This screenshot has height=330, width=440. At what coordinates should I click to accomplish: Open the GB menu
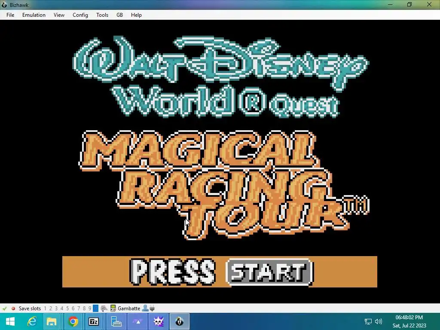pyautogui.click(x=119, y=15)
